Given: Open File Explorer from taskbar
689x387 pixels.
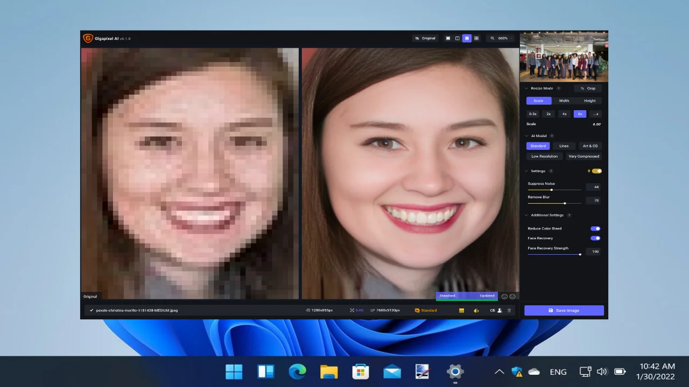Looking at the screenshot, I should pos(329,371).
